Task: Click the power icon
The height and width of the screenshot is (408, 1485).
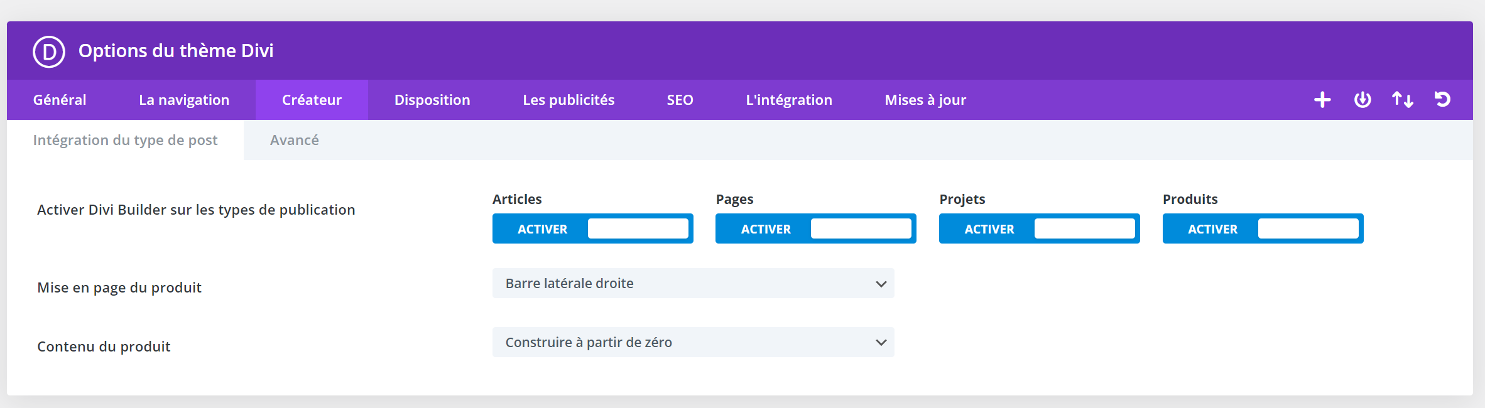Action: 1363,100
